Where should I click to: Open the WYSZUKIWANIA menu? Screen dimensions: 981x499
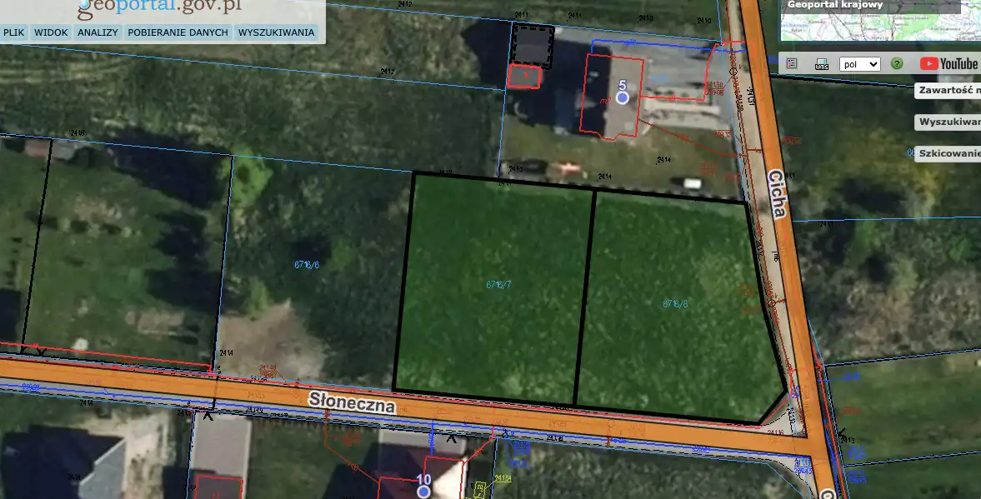[276, 32]
